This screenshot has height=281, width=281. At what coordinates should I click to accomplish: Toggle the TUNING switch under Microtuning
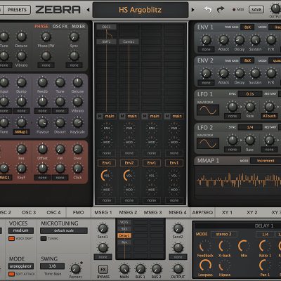click(x=44, y=239)
